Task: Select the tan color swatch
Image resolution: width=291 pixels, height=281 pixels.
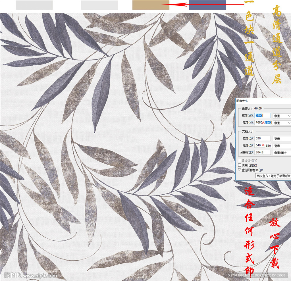Action: click(x=151, y=5)
